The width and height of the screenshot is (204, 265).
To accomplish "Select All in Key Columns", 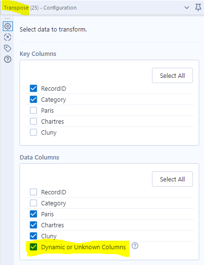I will [172, 75].
